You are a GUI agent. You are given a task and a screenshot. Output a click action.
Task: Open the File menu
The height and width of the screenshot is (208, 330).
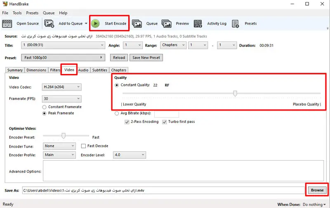[5, 13]
